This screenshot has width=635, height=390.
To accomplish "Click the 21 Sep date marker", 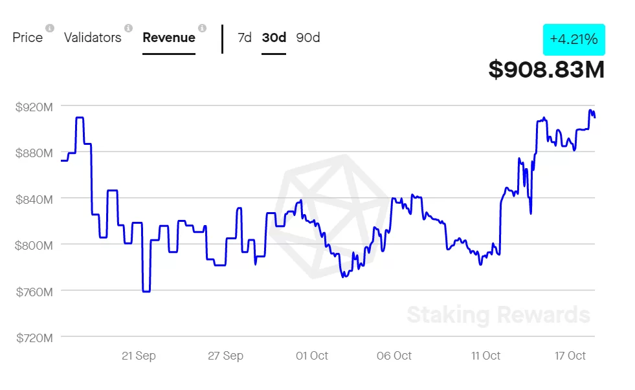I will click(139, 356).
